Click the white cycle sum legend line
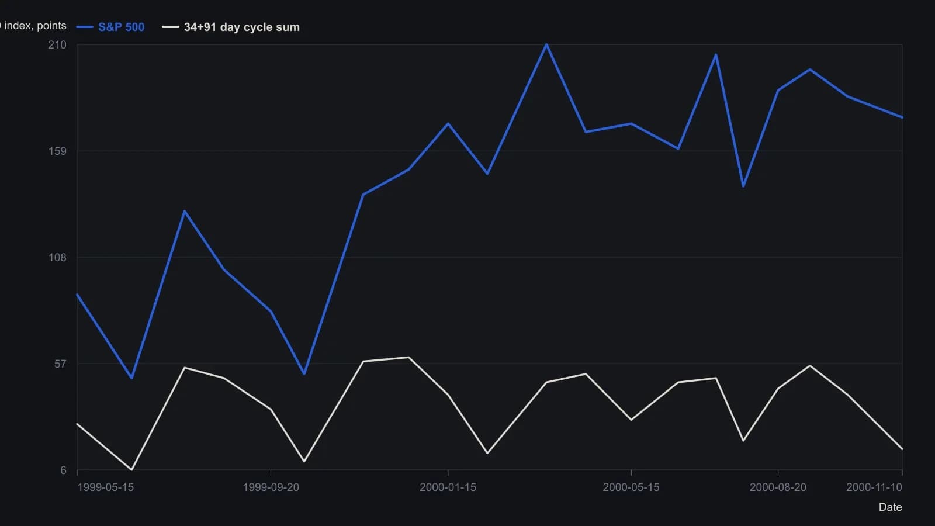935x526 pixels. 171,27
